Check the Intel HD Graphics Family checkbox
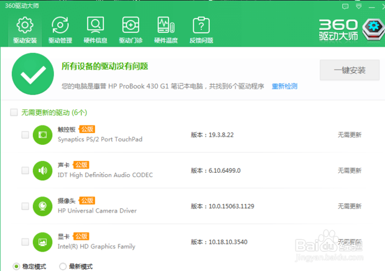This screenshot has height=271, width=385. click(25, 242)
